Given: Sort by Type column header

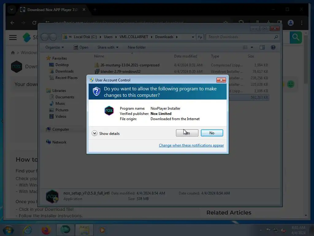Looking at the screenshot, I should 215,56.
